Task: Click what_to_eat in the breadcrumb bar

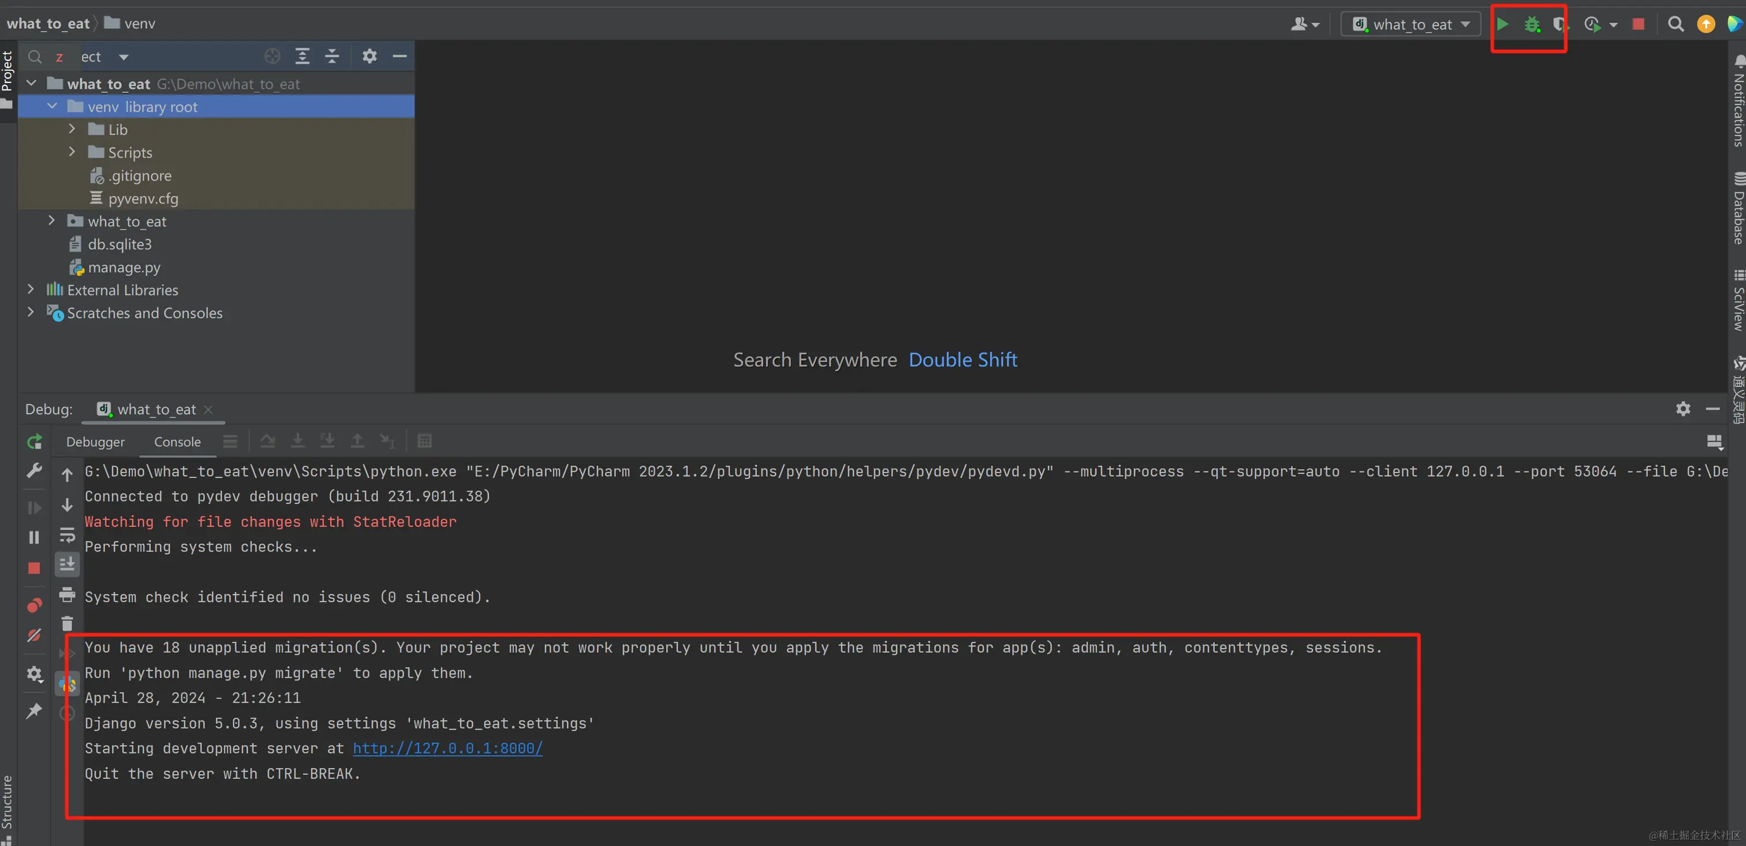Action: [x=48, y=24]
